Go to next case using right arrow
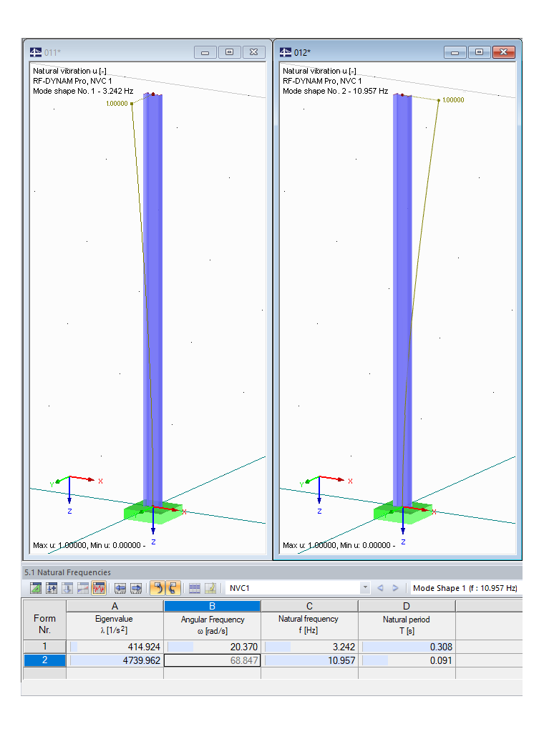544x734 pixels. click(395, 588)
